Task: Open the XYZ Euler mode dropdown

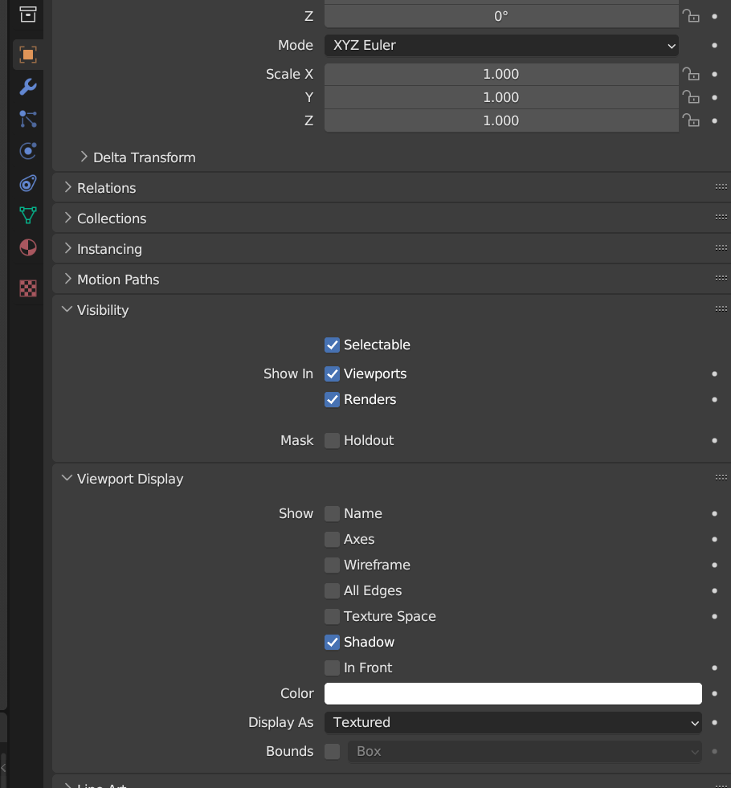Action: pyautogui.click(x=501, y=45)
